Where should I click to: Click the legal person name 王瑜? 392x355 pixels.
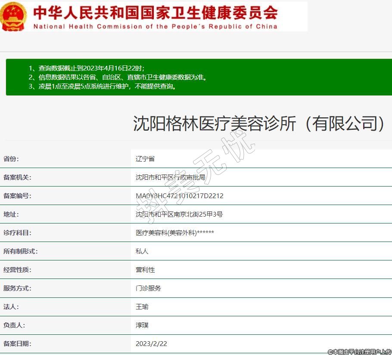coord(142,306)
